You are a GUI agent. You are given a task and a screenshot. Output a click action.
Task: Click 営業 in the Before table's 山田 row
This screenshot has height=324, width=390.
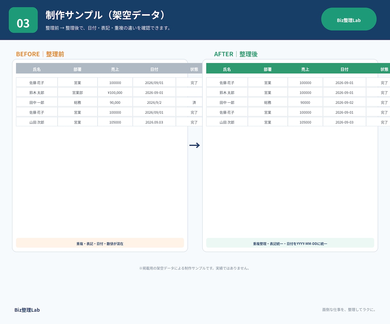pyautogui.click(x=77, y=122)
